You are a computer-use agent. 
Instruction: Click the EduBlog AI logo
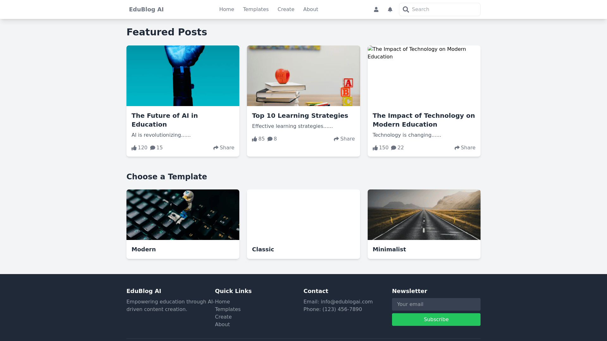[x=146, y=9]
